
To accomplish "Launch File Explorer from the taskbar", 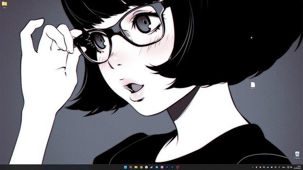I will pyautogui.click(x=136, y=167).
